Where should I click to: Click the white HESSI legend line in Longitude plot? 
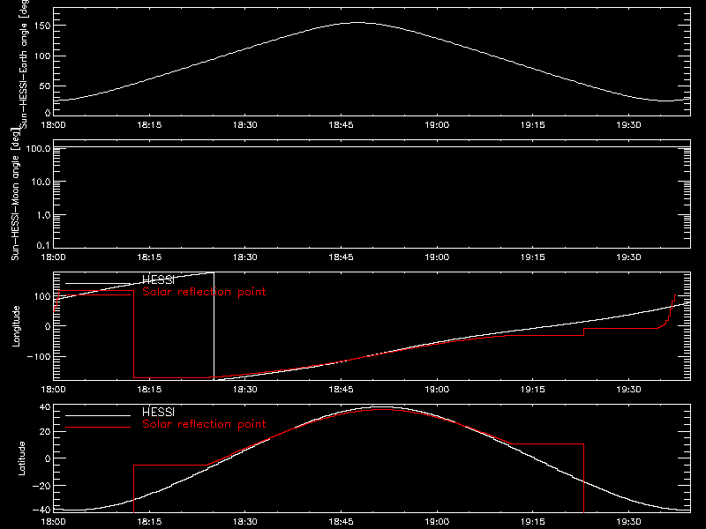(98, 283)
